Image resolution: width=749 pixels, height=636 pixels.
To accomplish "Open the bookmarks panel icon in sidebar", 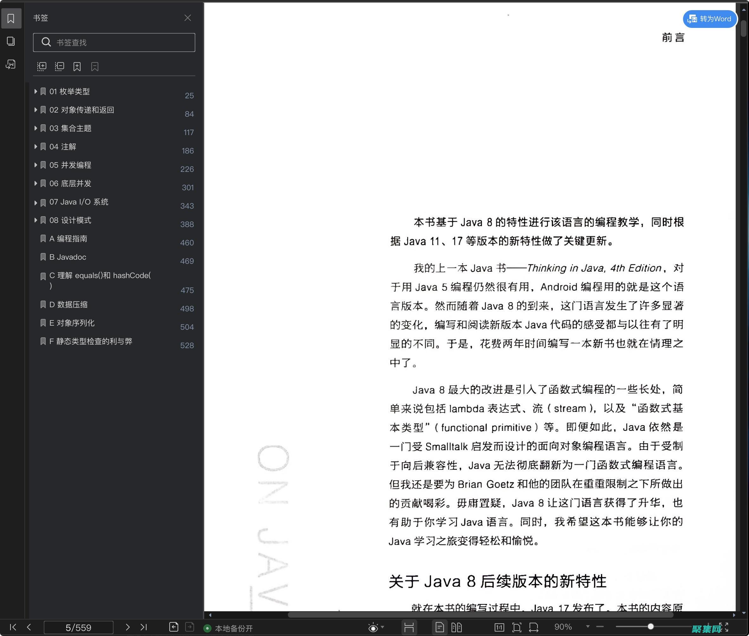I will click(11, 18).
